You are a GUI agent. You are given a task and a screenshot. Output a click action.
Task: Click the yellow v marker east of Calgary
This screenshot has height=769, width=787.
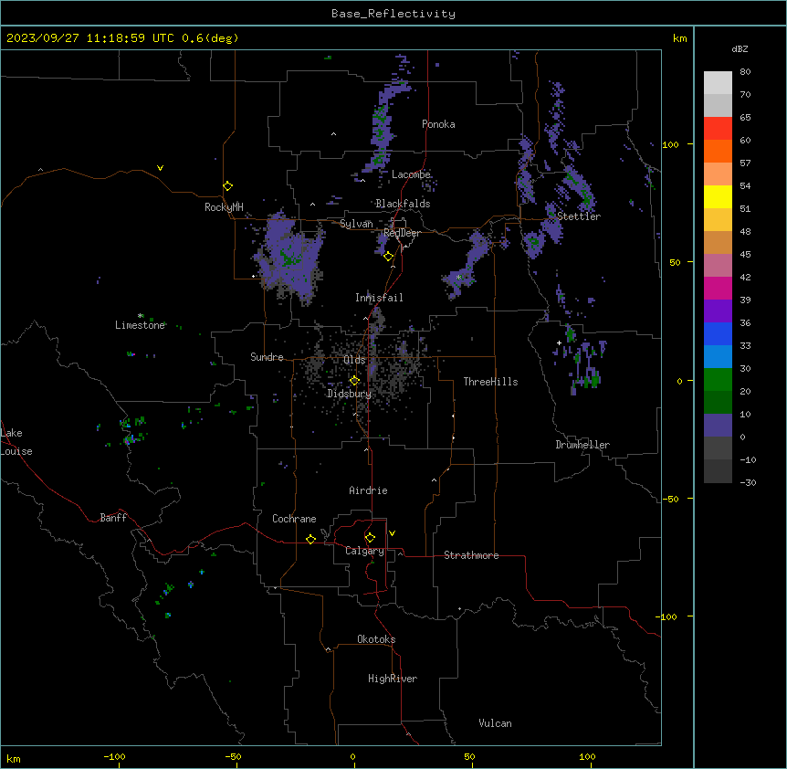point(392,533)
